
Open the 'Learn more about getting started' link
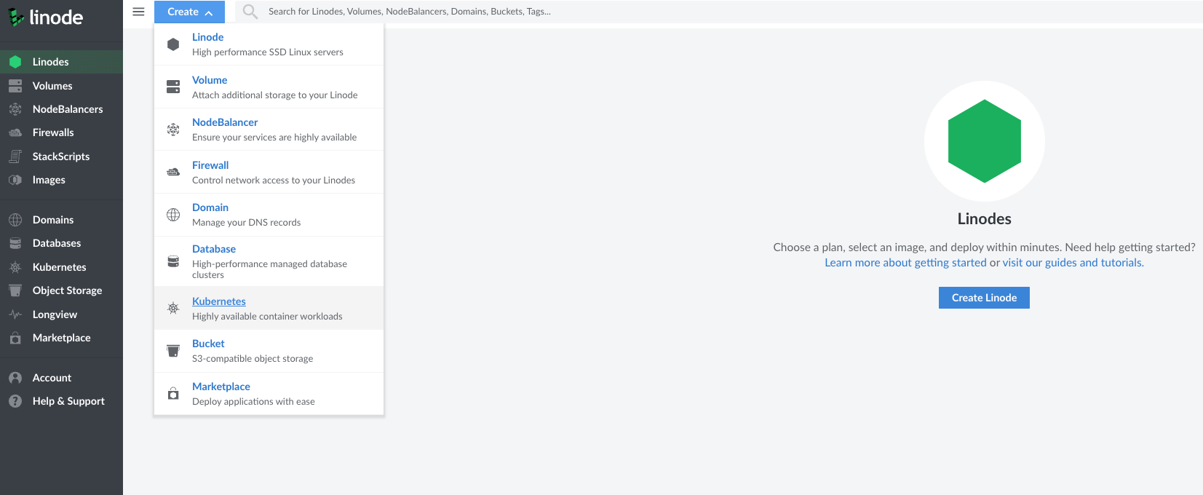905,263
